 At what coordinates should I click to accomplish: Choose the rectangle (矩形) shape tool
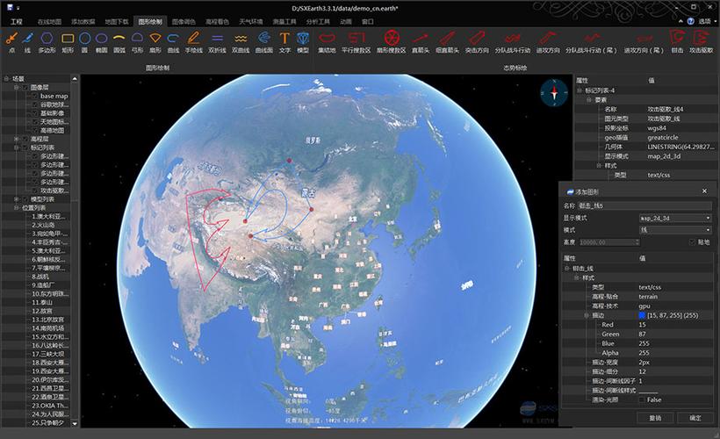click(x=68, y=42)
